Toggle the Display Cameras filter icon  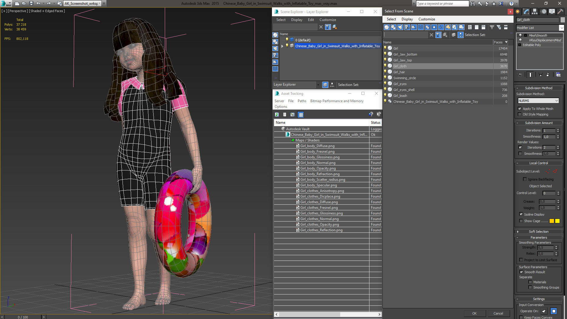click(407, 27)
